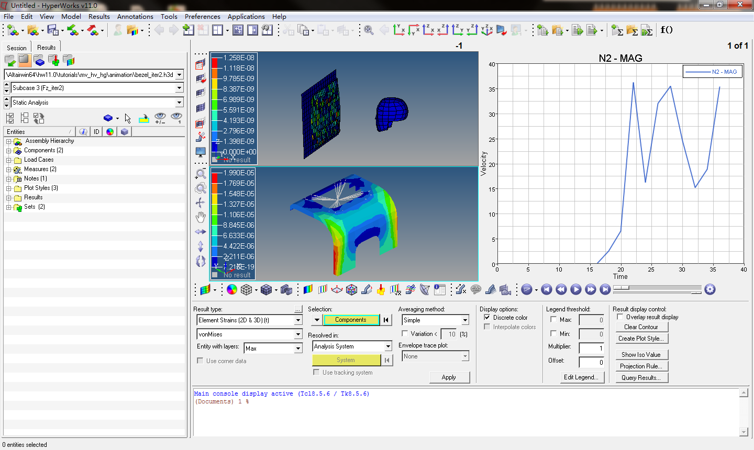This screenshot has width=754, height=450.
Task: Click the color wheel Attributes icon
Action: pyautogui.click(x=231, y=289)
